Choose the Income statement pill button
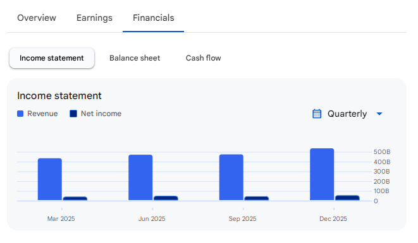This screenshot has height=243, width=418. 52,58
